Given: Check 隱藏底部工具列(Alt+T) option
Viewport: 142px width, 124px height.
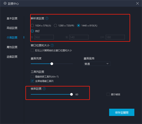Looking at the screenshot, I should 32,77.
